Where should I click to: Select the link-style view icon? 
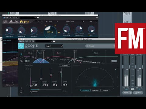[21, 61]
